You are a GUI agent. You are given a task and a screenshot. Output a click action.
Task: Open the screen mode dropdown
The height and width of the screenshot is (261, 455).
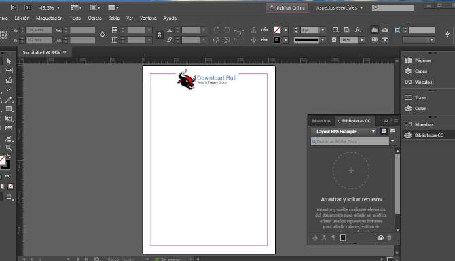pos(95,7)
